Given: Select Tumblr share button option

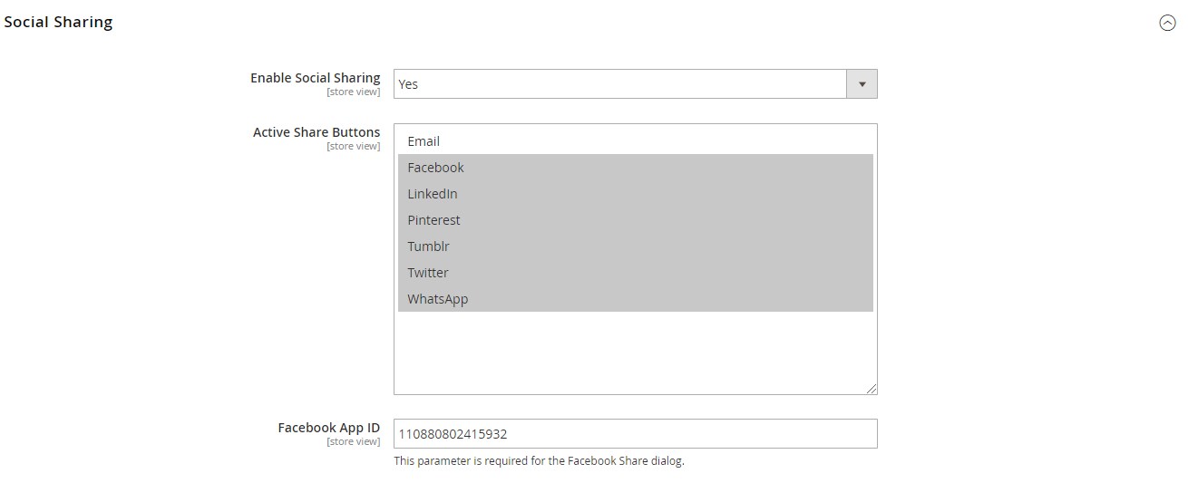Looking at the screenshot, I should pyautogui.click(x=635, y=246).
